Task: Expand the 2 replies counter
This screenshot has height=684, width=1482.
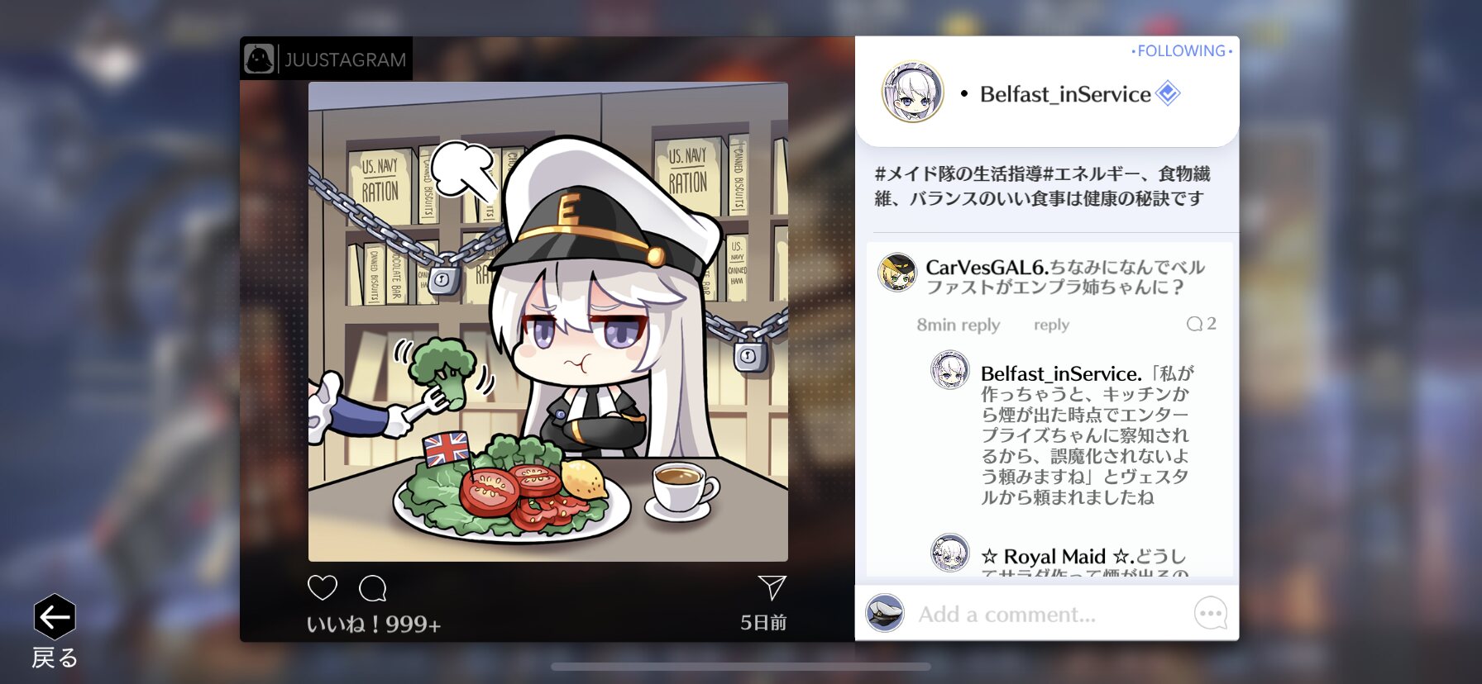Action: point(1201,324)
